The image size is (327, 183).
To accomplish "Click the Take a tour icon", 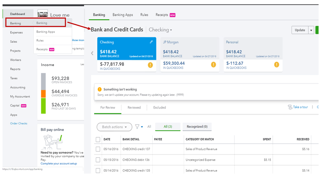I will (x=290, y=107).
